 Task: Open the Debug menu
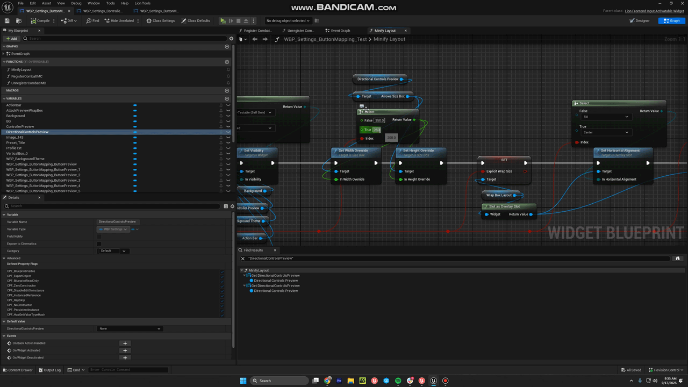tap(76, 3)
